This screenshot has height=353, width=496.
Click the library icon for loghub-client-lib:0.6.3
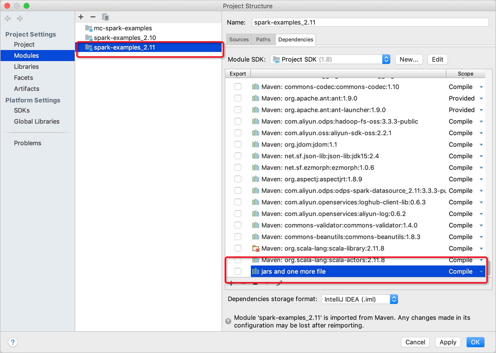coord(255,202)
